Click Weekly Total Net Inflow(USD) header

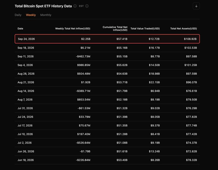[73, 28]
